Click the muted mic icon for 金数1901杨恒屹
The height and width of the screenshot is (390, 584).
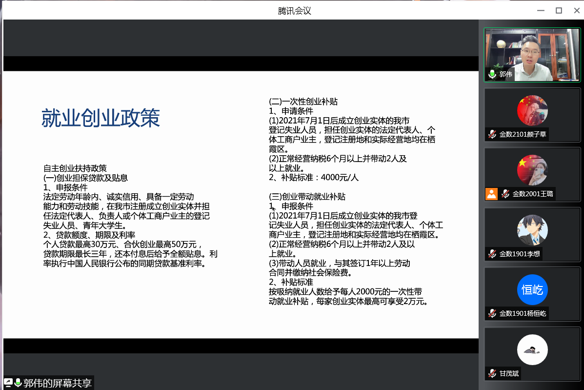point(492,313)
